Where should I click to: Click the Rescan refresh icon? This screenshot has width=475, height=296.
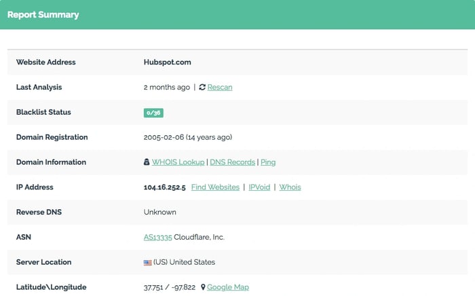pos(202,88)
